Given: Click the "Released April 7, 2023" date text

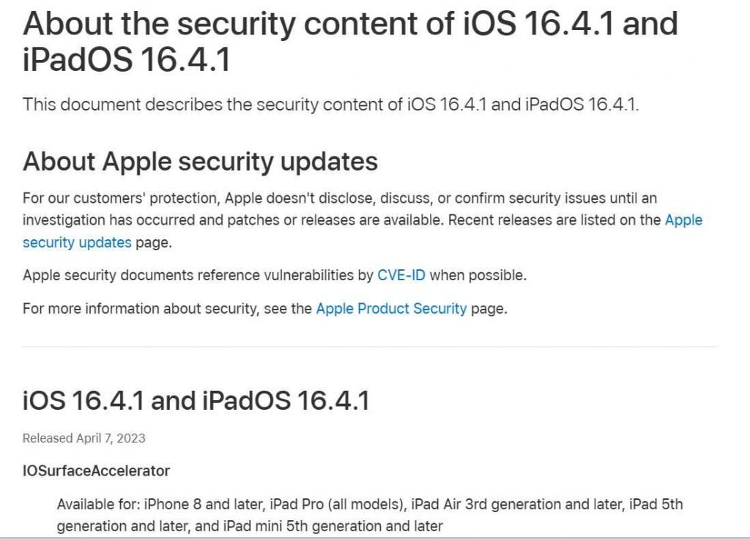Looking at the screenshot, I should tap(83, 438).
